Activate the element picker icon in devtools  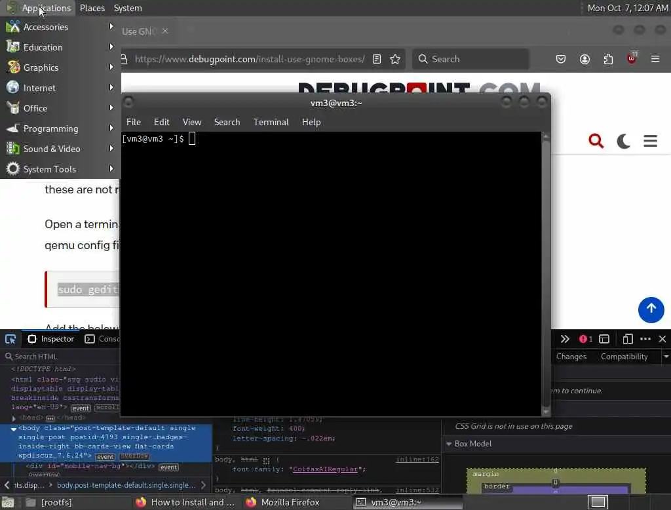click(x=10, y=339)
